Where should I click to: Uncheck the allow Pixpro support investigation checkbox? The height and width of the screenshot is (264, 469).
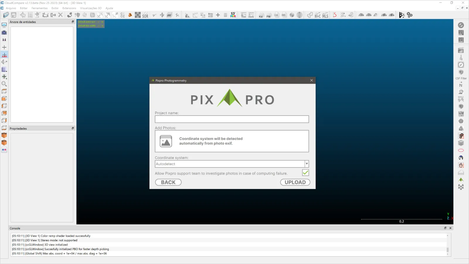point(305,173)
